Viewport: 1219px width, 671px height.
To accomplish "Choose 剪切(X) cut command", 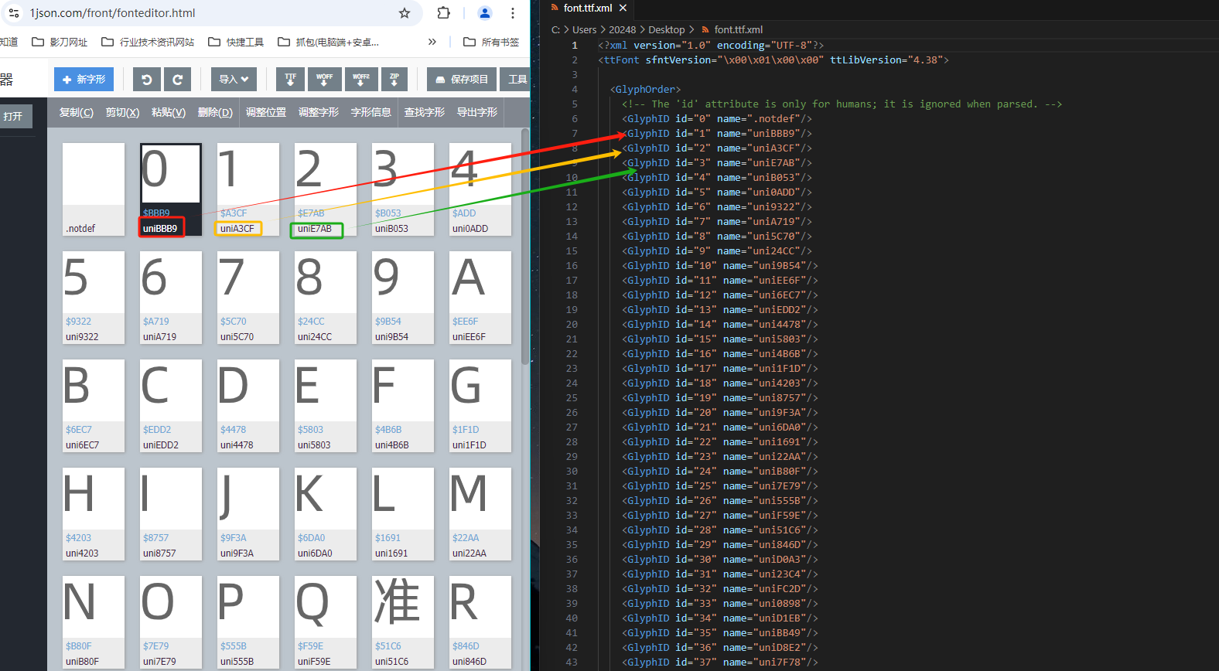I will tap(123, 112).
